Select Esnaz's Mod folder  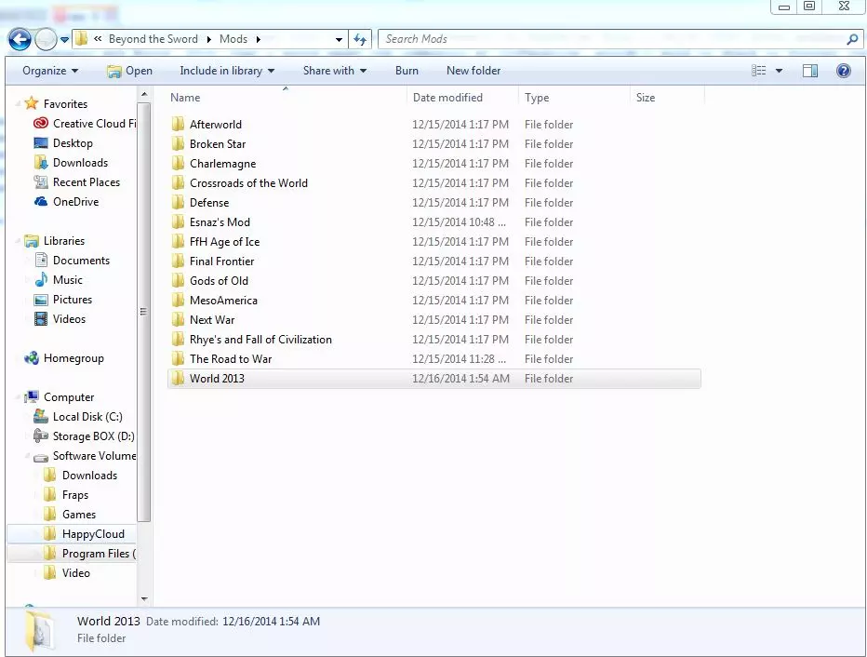220,222
